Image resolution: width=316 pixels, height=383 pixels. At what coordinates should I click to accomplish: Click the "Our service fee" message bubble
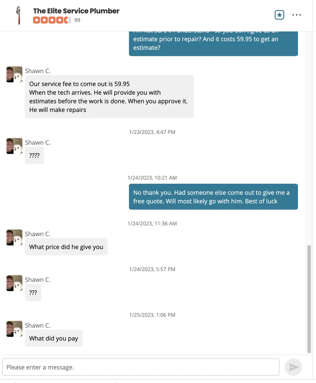109,97
